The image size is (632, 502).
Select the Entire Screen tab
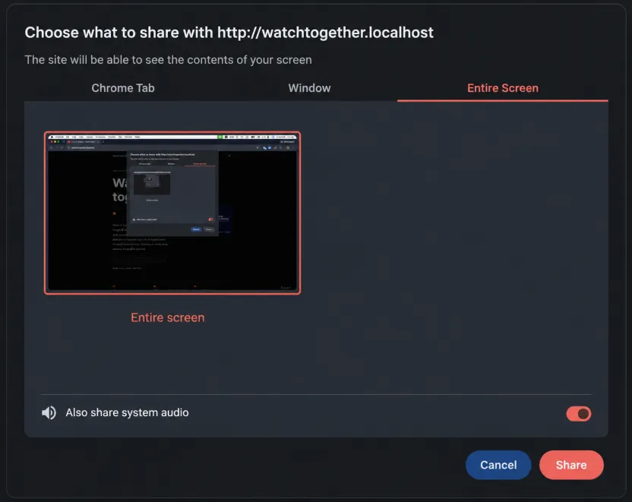point(503,88)
